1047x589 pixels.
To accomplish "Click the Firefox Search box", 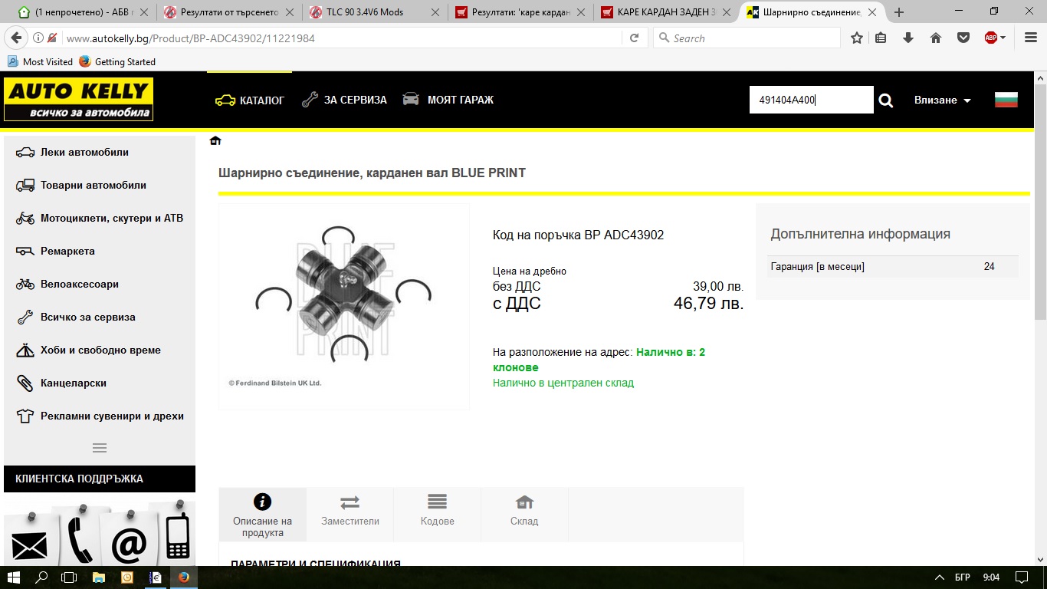I will pyautogui.click(x=747, y=38).
